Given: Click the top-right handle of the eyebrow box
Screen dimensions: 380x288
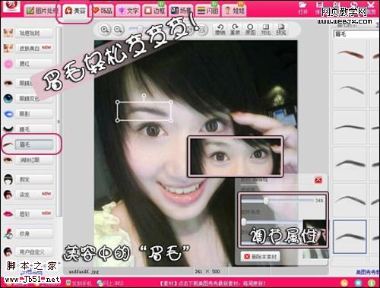Looking at the screenshot, I should (x=171, y=102).
